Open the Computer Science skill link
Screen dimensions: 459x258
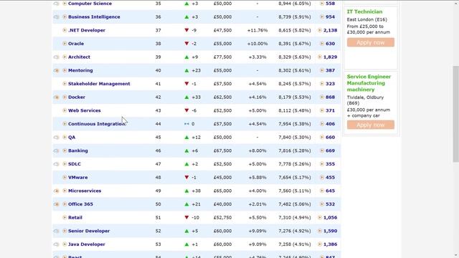coord(90,4)
